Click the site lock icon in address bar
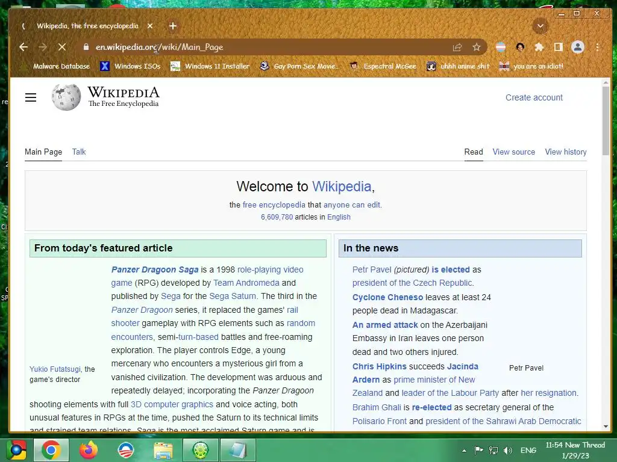This screenshot has height=462, width=617. pyautogui.click(x=86, y=47)
